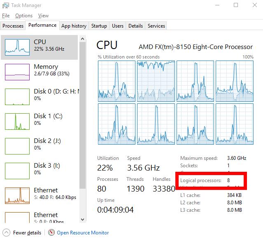Open the View menu
263x241 pixels.
pyautogui.click(x=43, y=16)
